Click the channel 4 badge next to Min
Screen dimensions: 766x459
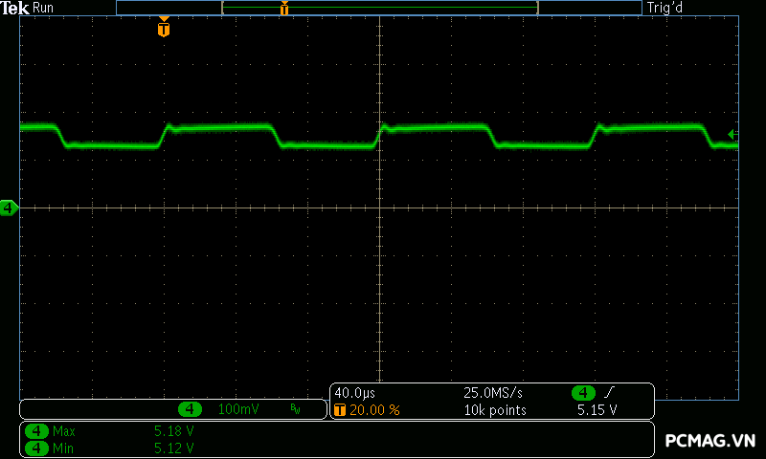click(37, 448)
